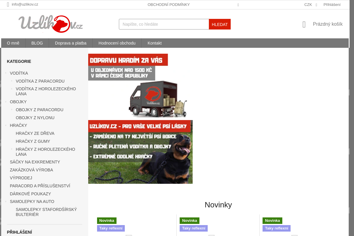The height and width of the screenshot is (236, 354).
Task: Open HRAČKY Z HOROLEZECKÉHO LANA category
Action: [45, 152]
